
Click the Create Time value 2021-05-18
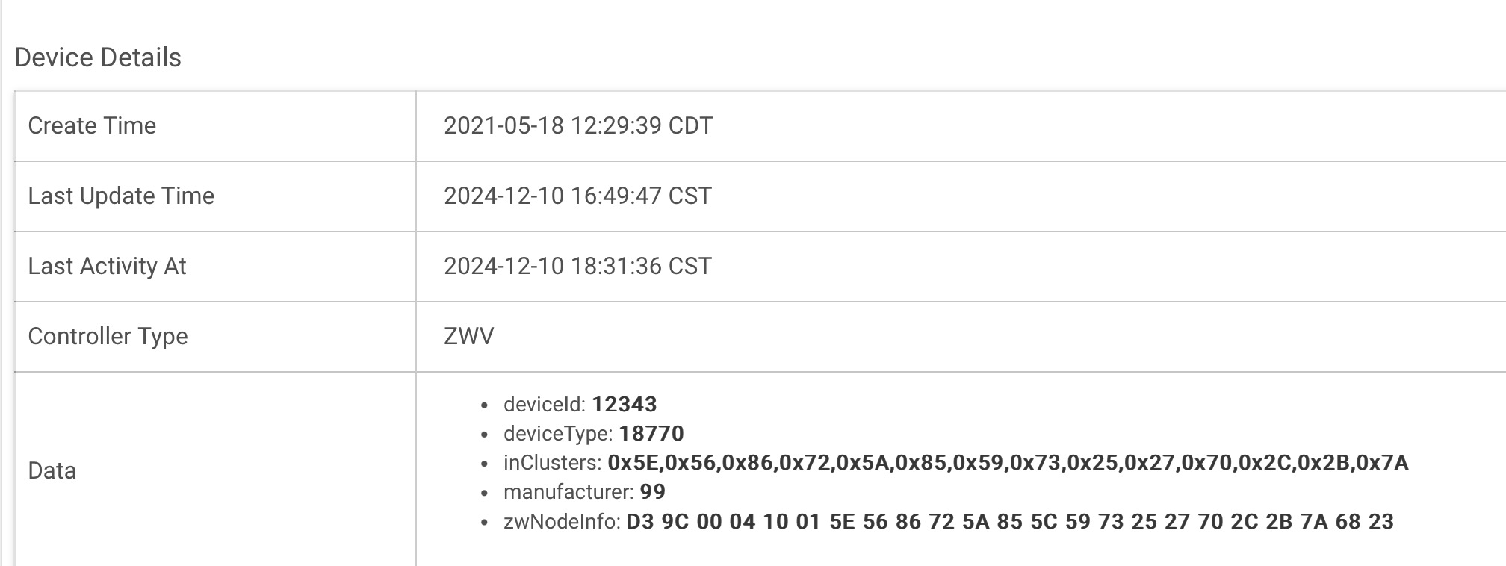(x=503, y=125)
